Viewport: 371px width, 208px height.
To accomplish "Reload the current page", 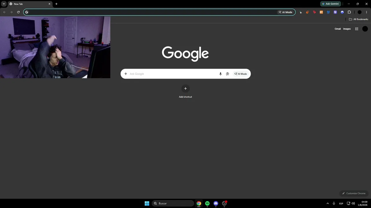I will (18, 12).
